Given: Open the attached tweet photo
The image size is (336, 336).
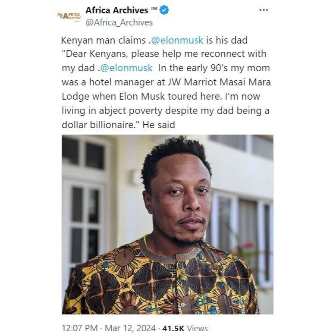Looking at the screenshot, I should pos(167,224).
